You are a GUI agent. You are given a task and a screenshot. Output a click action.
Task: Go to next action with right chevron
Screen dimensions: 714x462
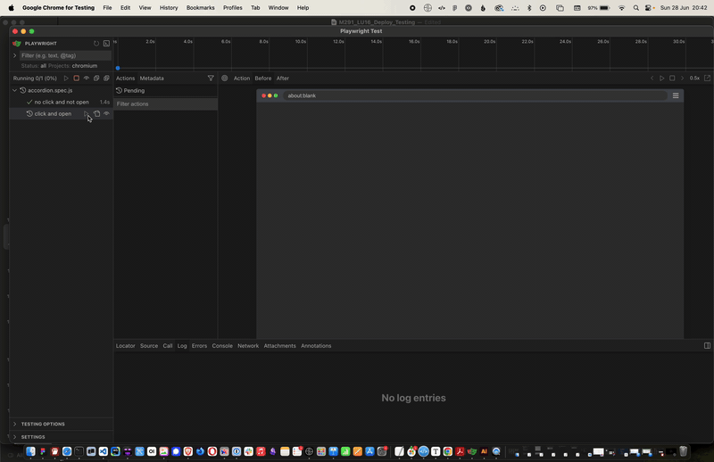[x=682, y=78]
